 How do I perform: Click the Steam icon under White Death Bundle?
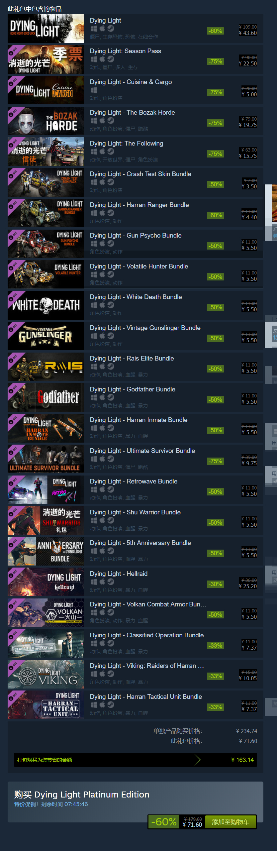click(x=111, y=305)
